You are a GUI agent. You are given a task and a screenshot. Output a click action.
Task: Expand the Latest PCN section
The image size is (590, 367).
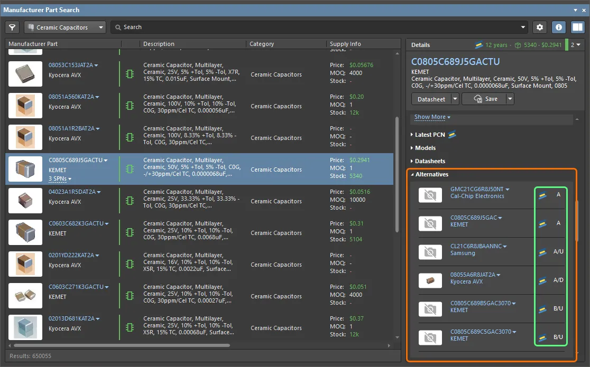coord(430,135)
